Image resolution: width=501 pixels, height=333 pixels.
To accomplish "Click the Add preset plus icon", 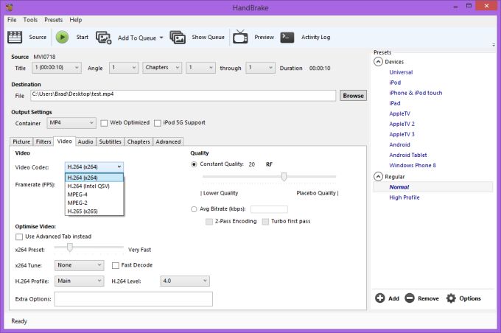I will pos(380,298).
